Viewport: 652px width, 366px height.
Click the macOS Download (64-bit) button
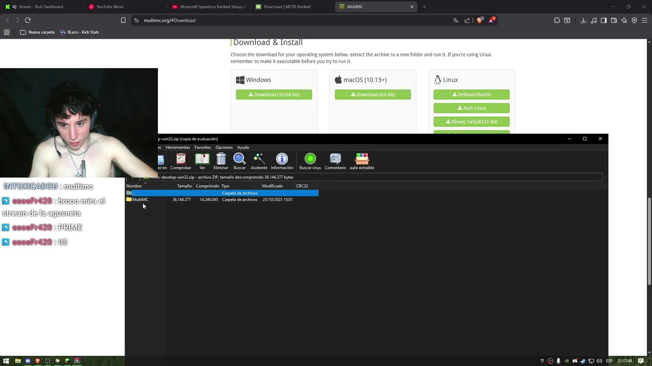pos(373,95)
